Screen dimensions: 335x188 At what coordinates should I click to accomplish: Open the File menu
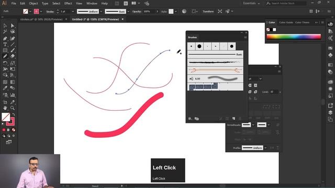coord(14,4)
